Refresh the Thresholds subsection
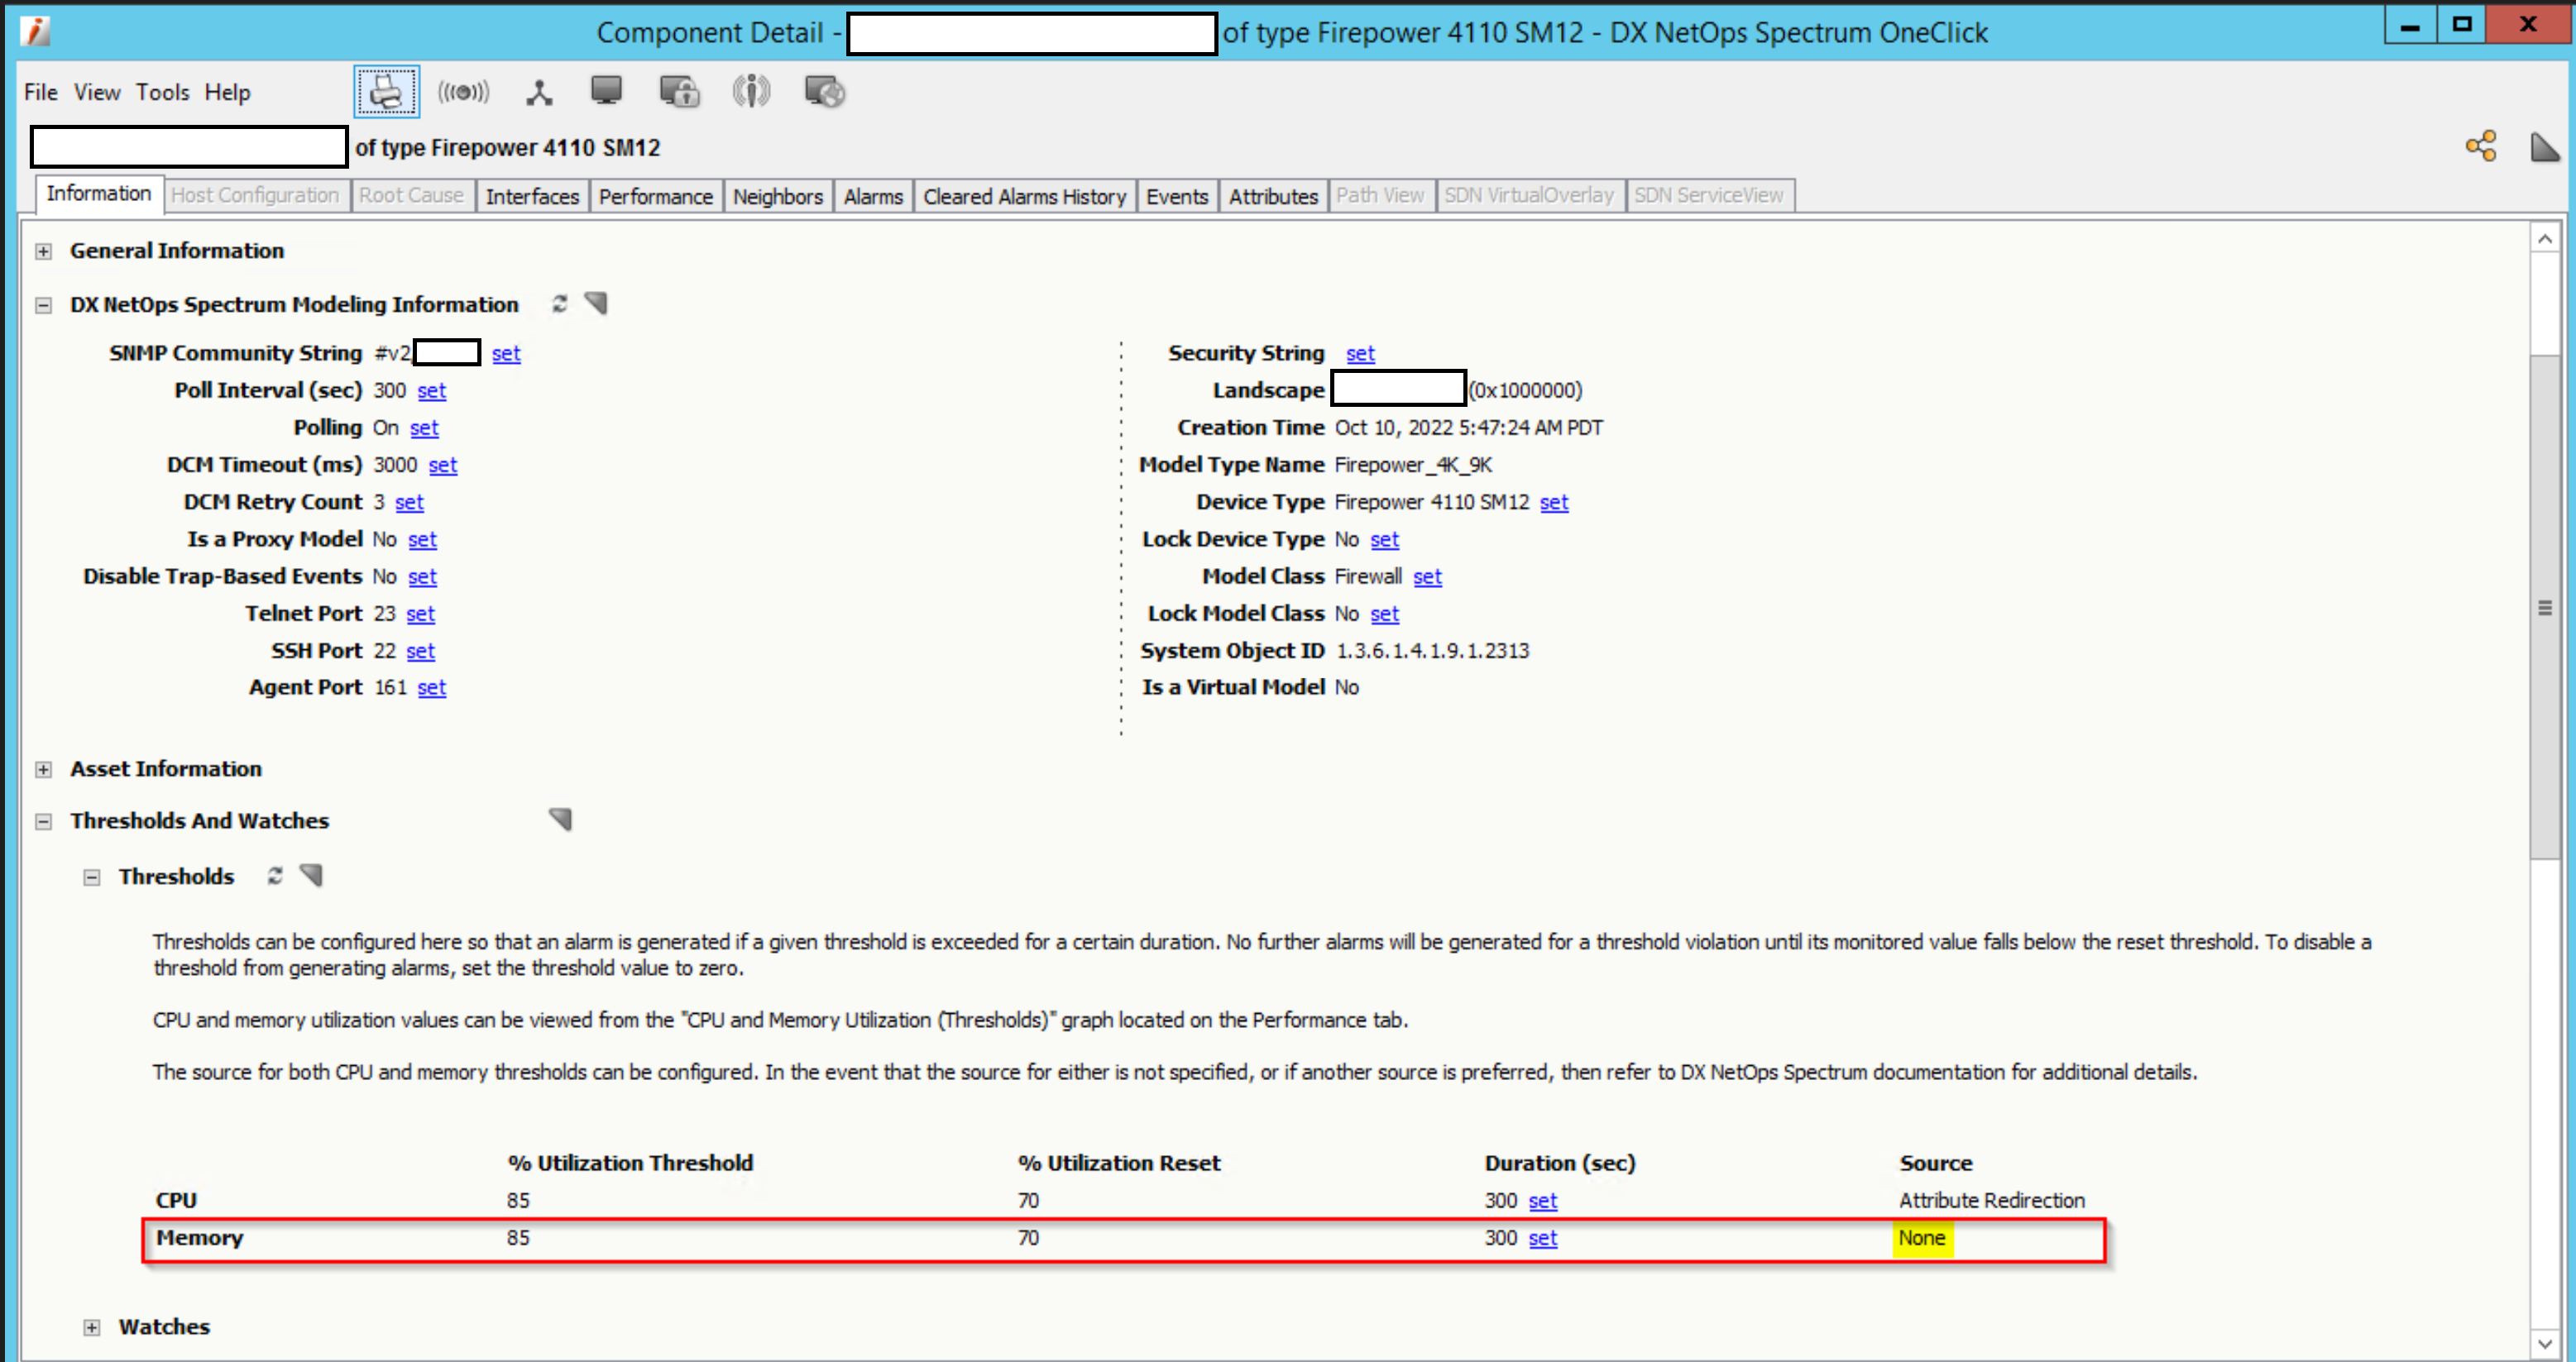The height and width of the screenshot is (1362, 2576). [x=275, y=875]
